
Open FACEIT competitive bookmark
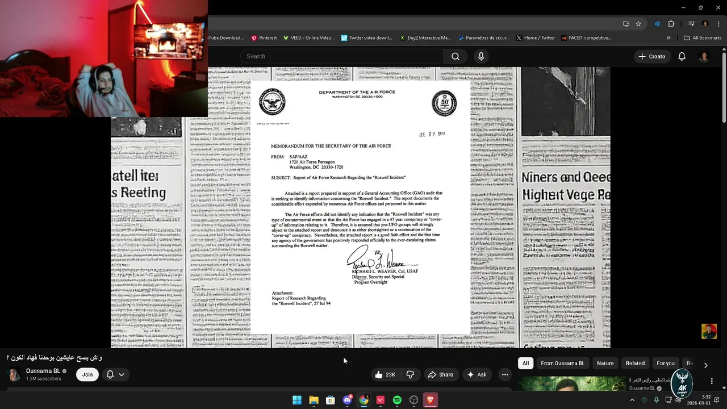[x=586, y=38]
